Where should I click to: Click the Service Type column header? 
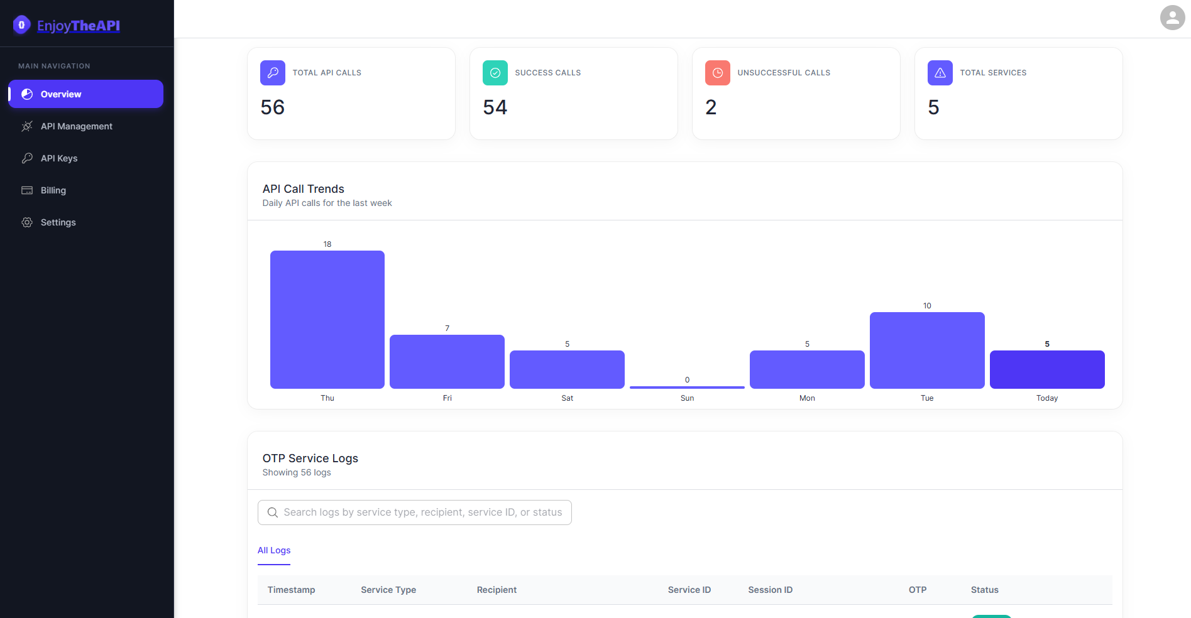tap(388, 590)
